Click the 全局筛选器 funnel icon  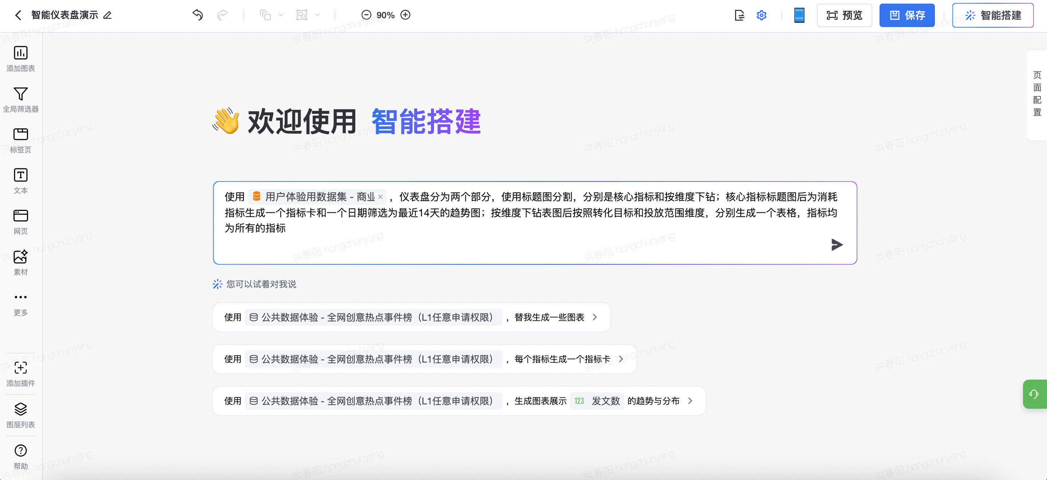pos(20,94)
